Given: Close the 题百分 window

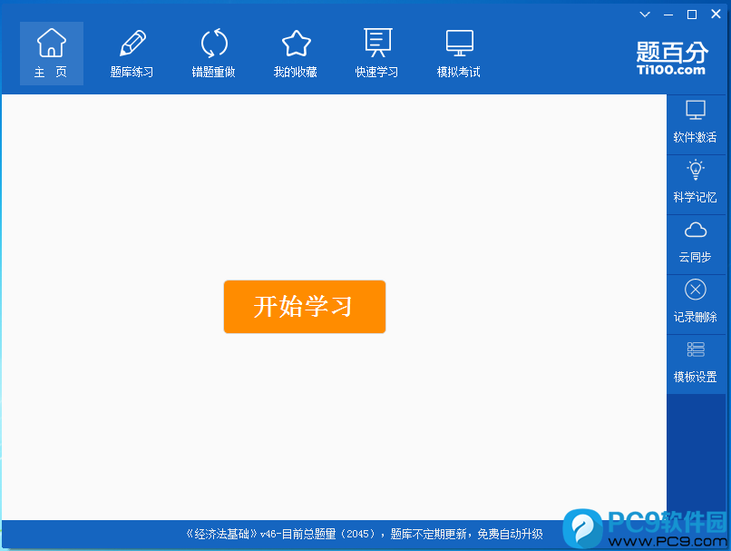Looking at the screenshot, I should [716, 14].
